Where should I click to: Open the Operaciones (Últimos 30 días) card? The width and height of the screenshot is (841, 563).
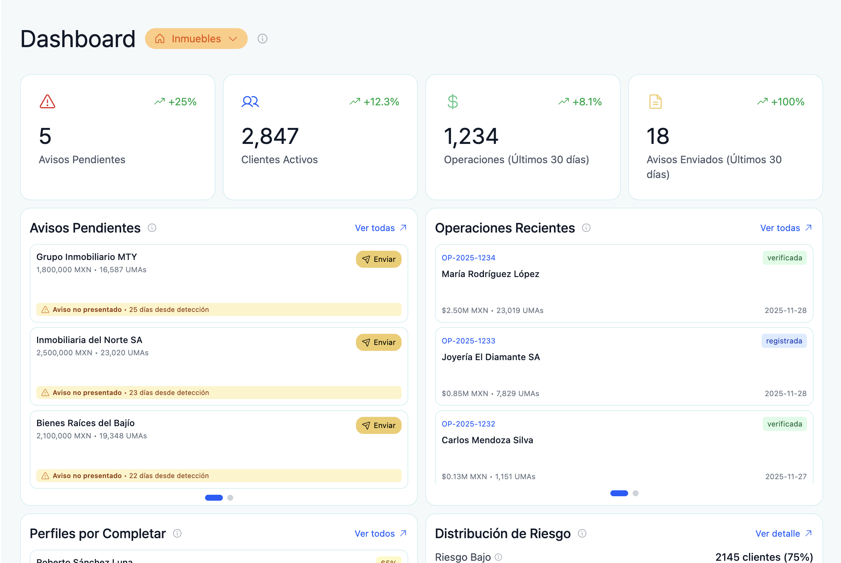pos(523,137)
